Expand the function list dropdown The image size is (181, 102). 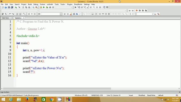pyautogui.click(x=126, y=11)
